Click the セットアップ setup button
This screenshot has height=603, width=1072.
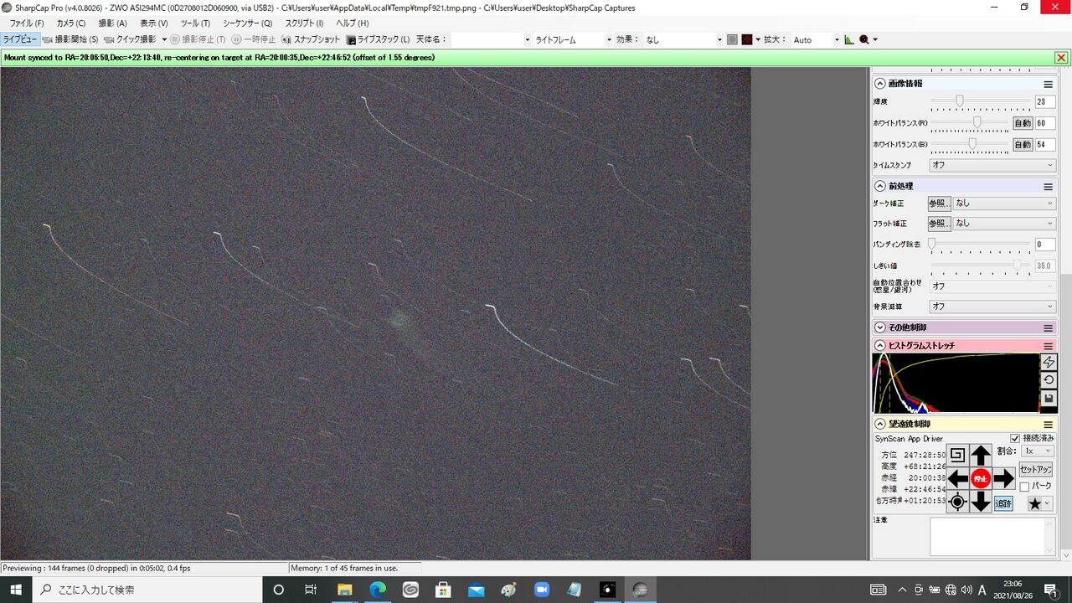1036,470
